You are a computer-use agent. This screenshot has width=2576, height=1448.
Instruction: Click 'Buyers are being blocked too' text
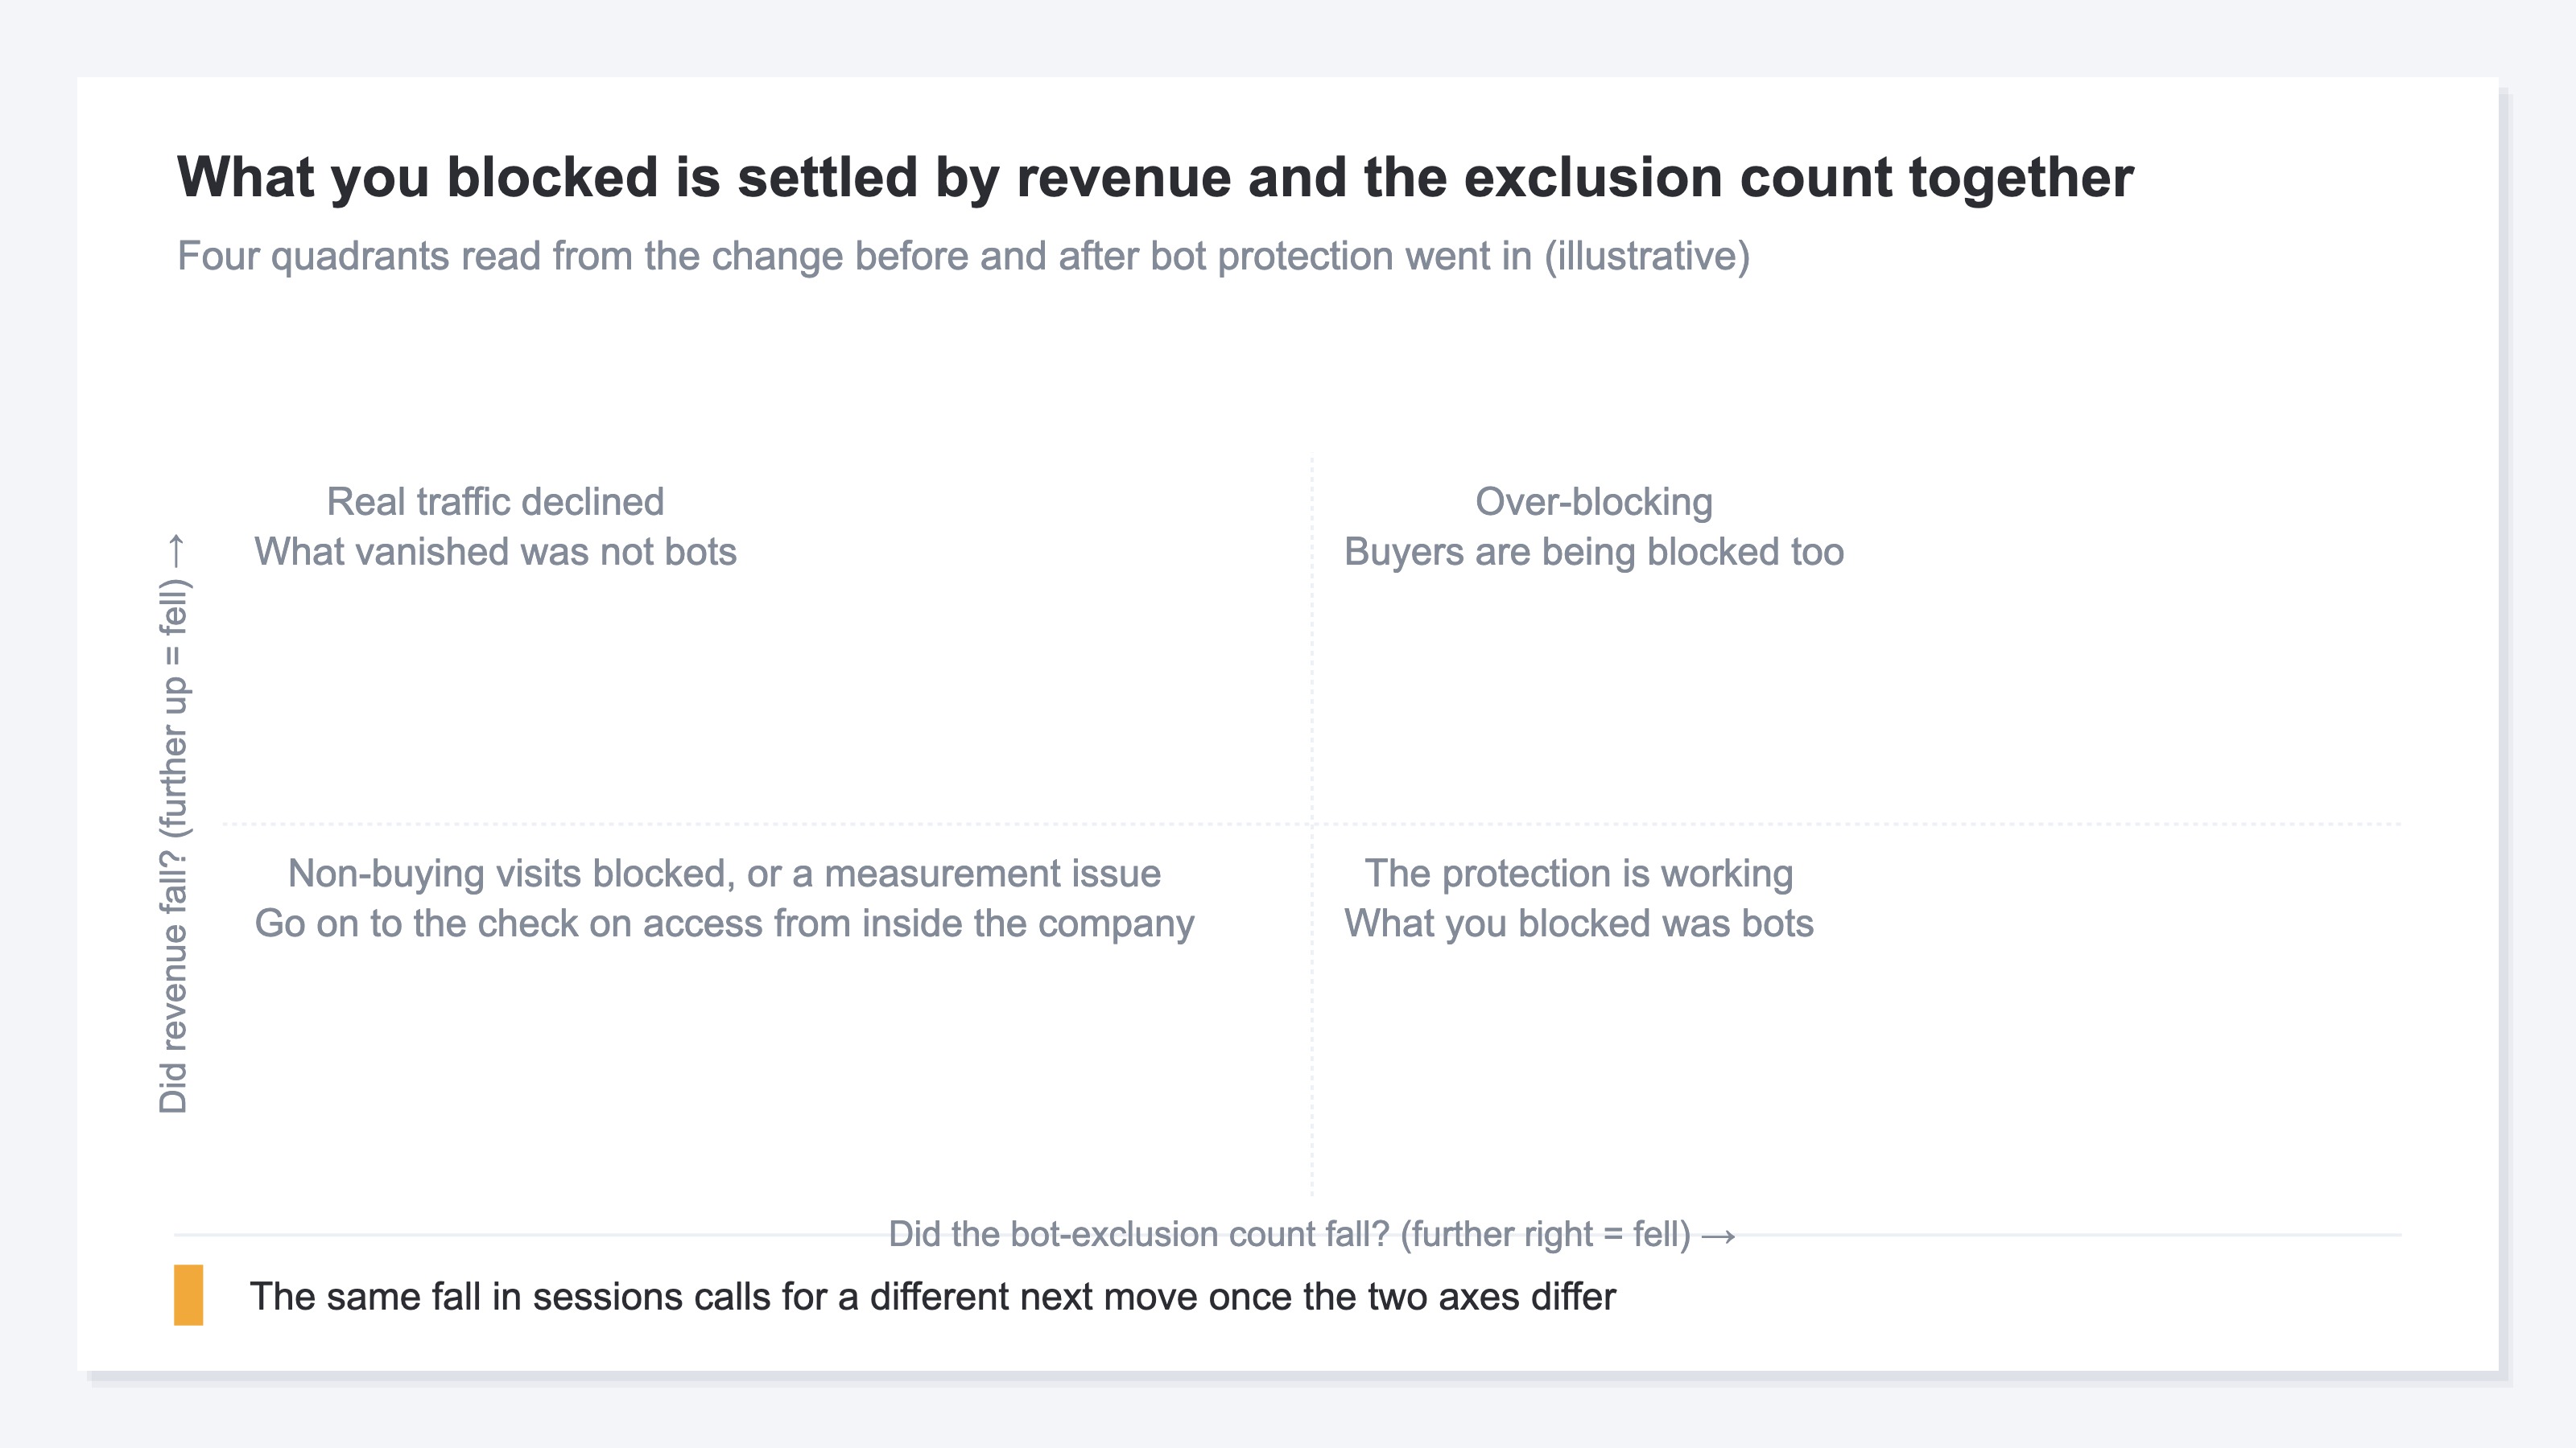coord(1594,552)
